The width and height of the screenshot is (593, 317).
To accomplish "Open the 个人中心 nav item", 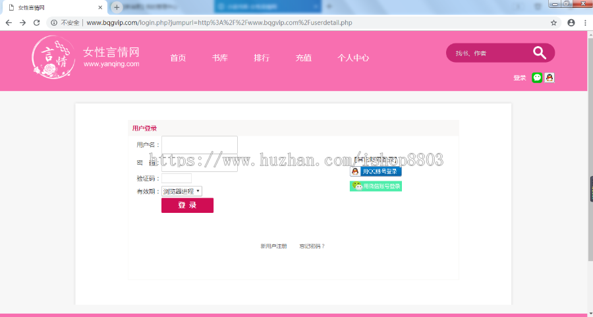I will coord(353,58).
